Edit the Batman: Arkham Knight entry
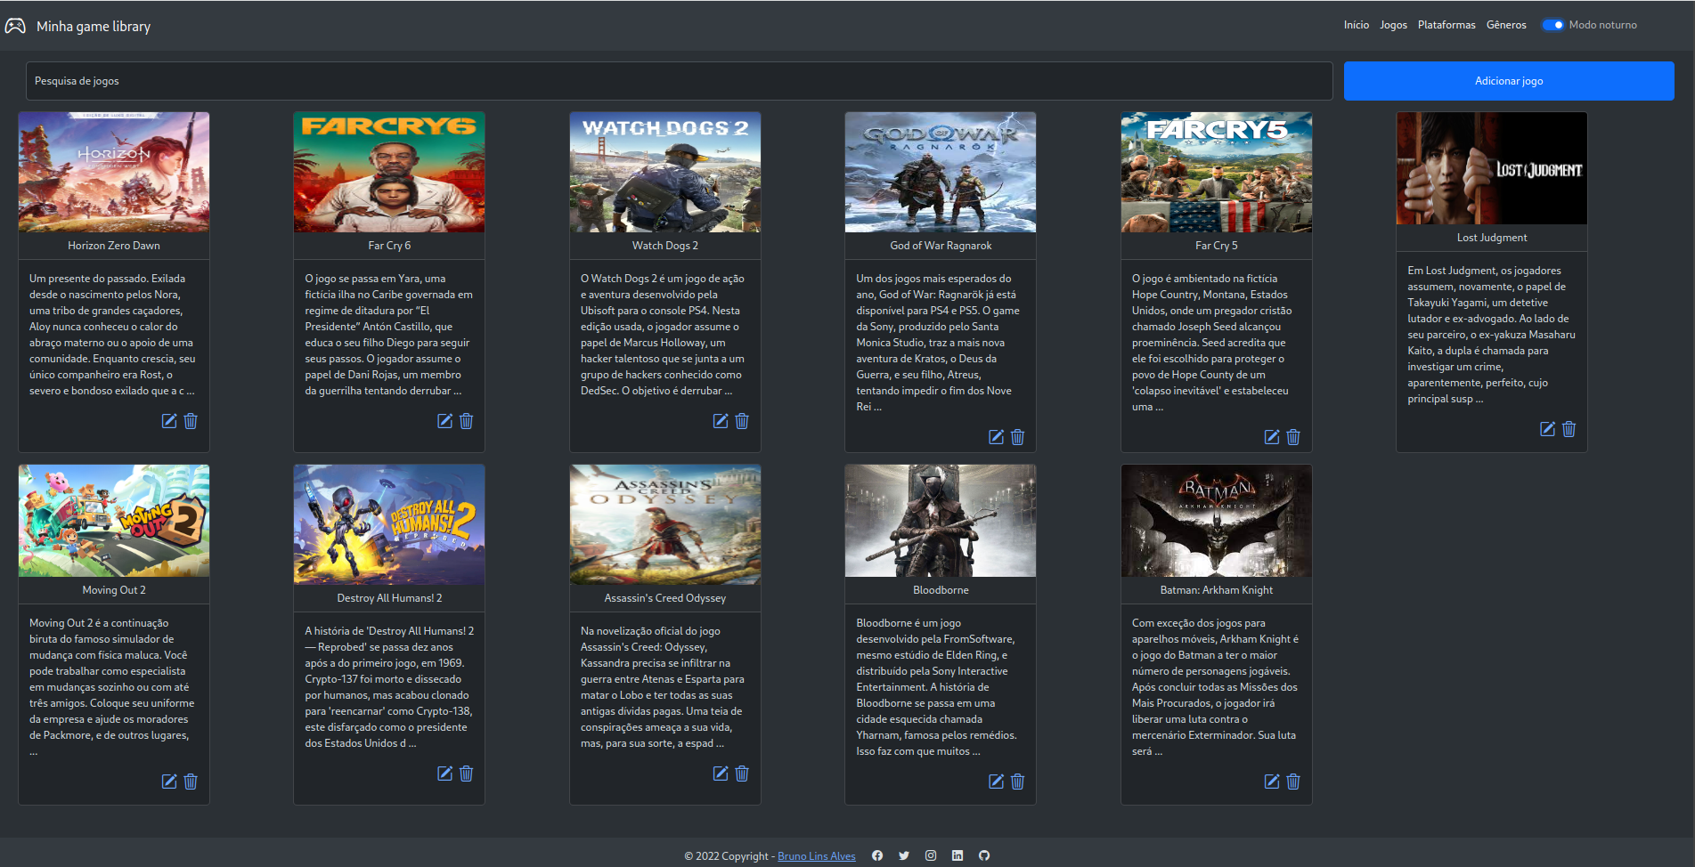The width and height of the screenshot is (1695, 867). 1272,782
